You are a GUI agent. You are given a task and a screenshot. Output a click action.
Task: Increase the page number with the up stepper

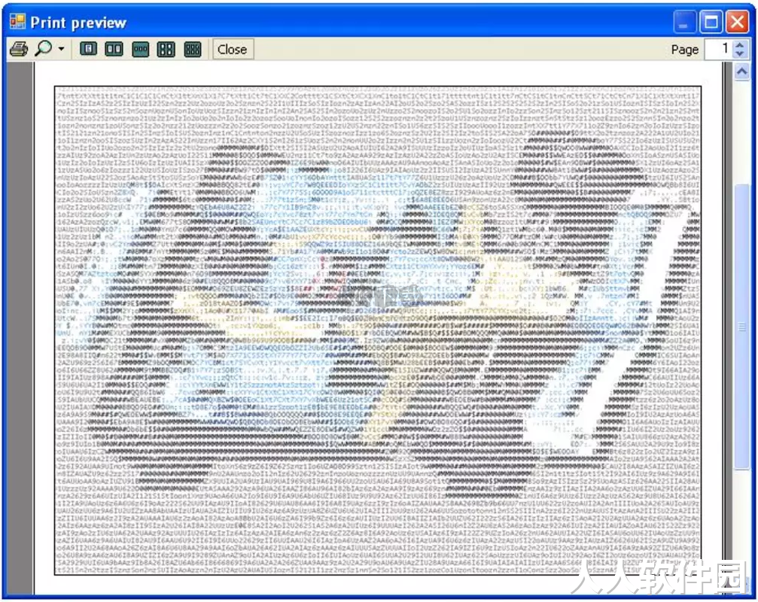tap(740, 45)
